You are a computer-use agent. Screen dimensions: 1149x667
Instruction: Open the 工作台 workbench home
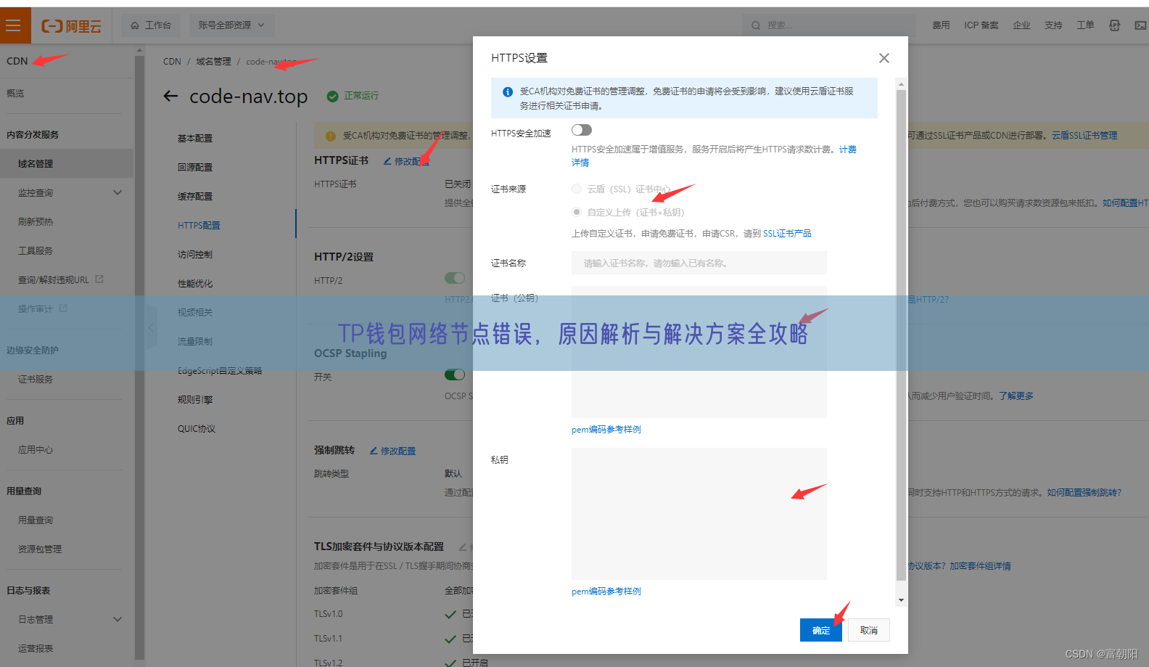tap(151, 25)
